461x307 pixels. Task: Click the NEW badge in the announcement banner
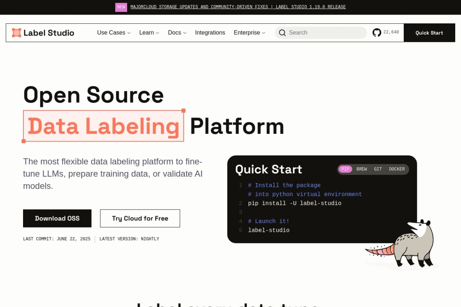pyautogui.click(x=121, y=7)
